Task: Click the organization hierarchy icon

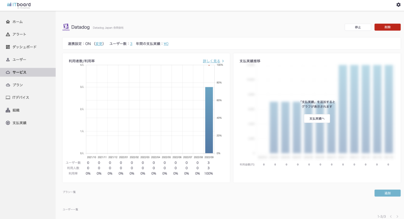Action: pyautogui.click(x=8, y=110)
